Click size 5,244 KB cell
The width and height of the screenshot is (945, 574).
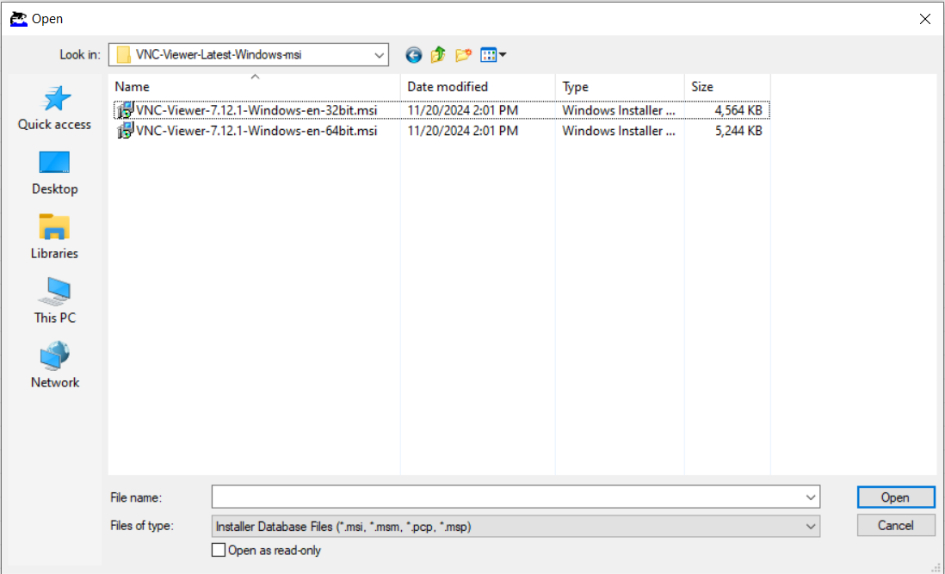(x=738, y=131)
